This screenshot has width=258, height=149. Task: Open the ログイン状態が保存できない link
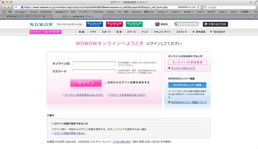[x=70, y=133]
